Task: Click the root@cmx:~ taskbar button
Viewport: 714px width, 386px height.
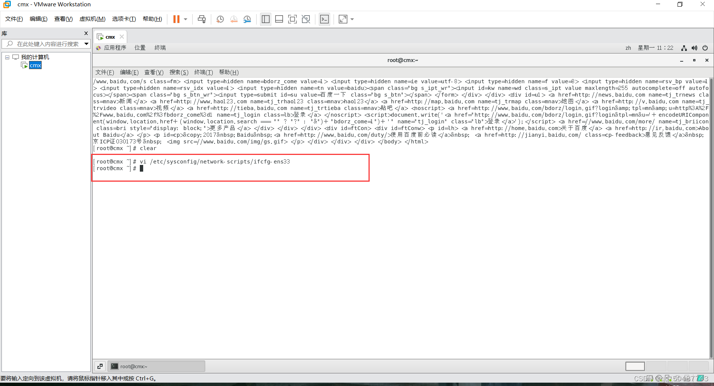Action: click(157, 366)
